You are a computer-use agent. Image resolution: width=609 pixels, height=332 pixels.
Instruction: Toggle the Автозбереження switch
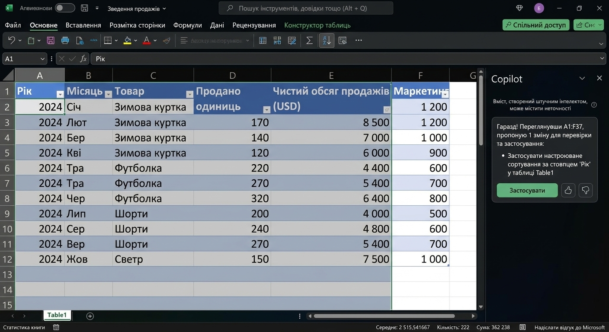point(65,8)
